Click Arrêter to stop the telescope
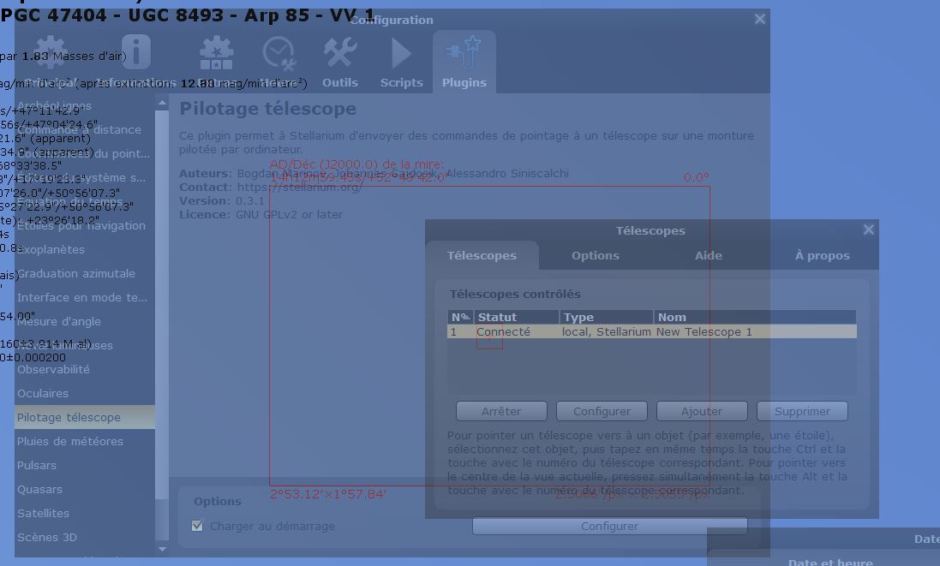The height and width of the screenshot is (566, 940). (x=501, y=412)
